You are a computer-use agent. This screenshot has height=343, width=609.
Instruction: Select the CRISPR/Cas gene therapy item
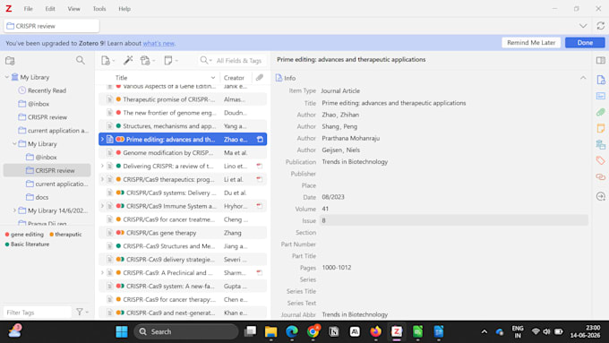(x=183, y=233)
